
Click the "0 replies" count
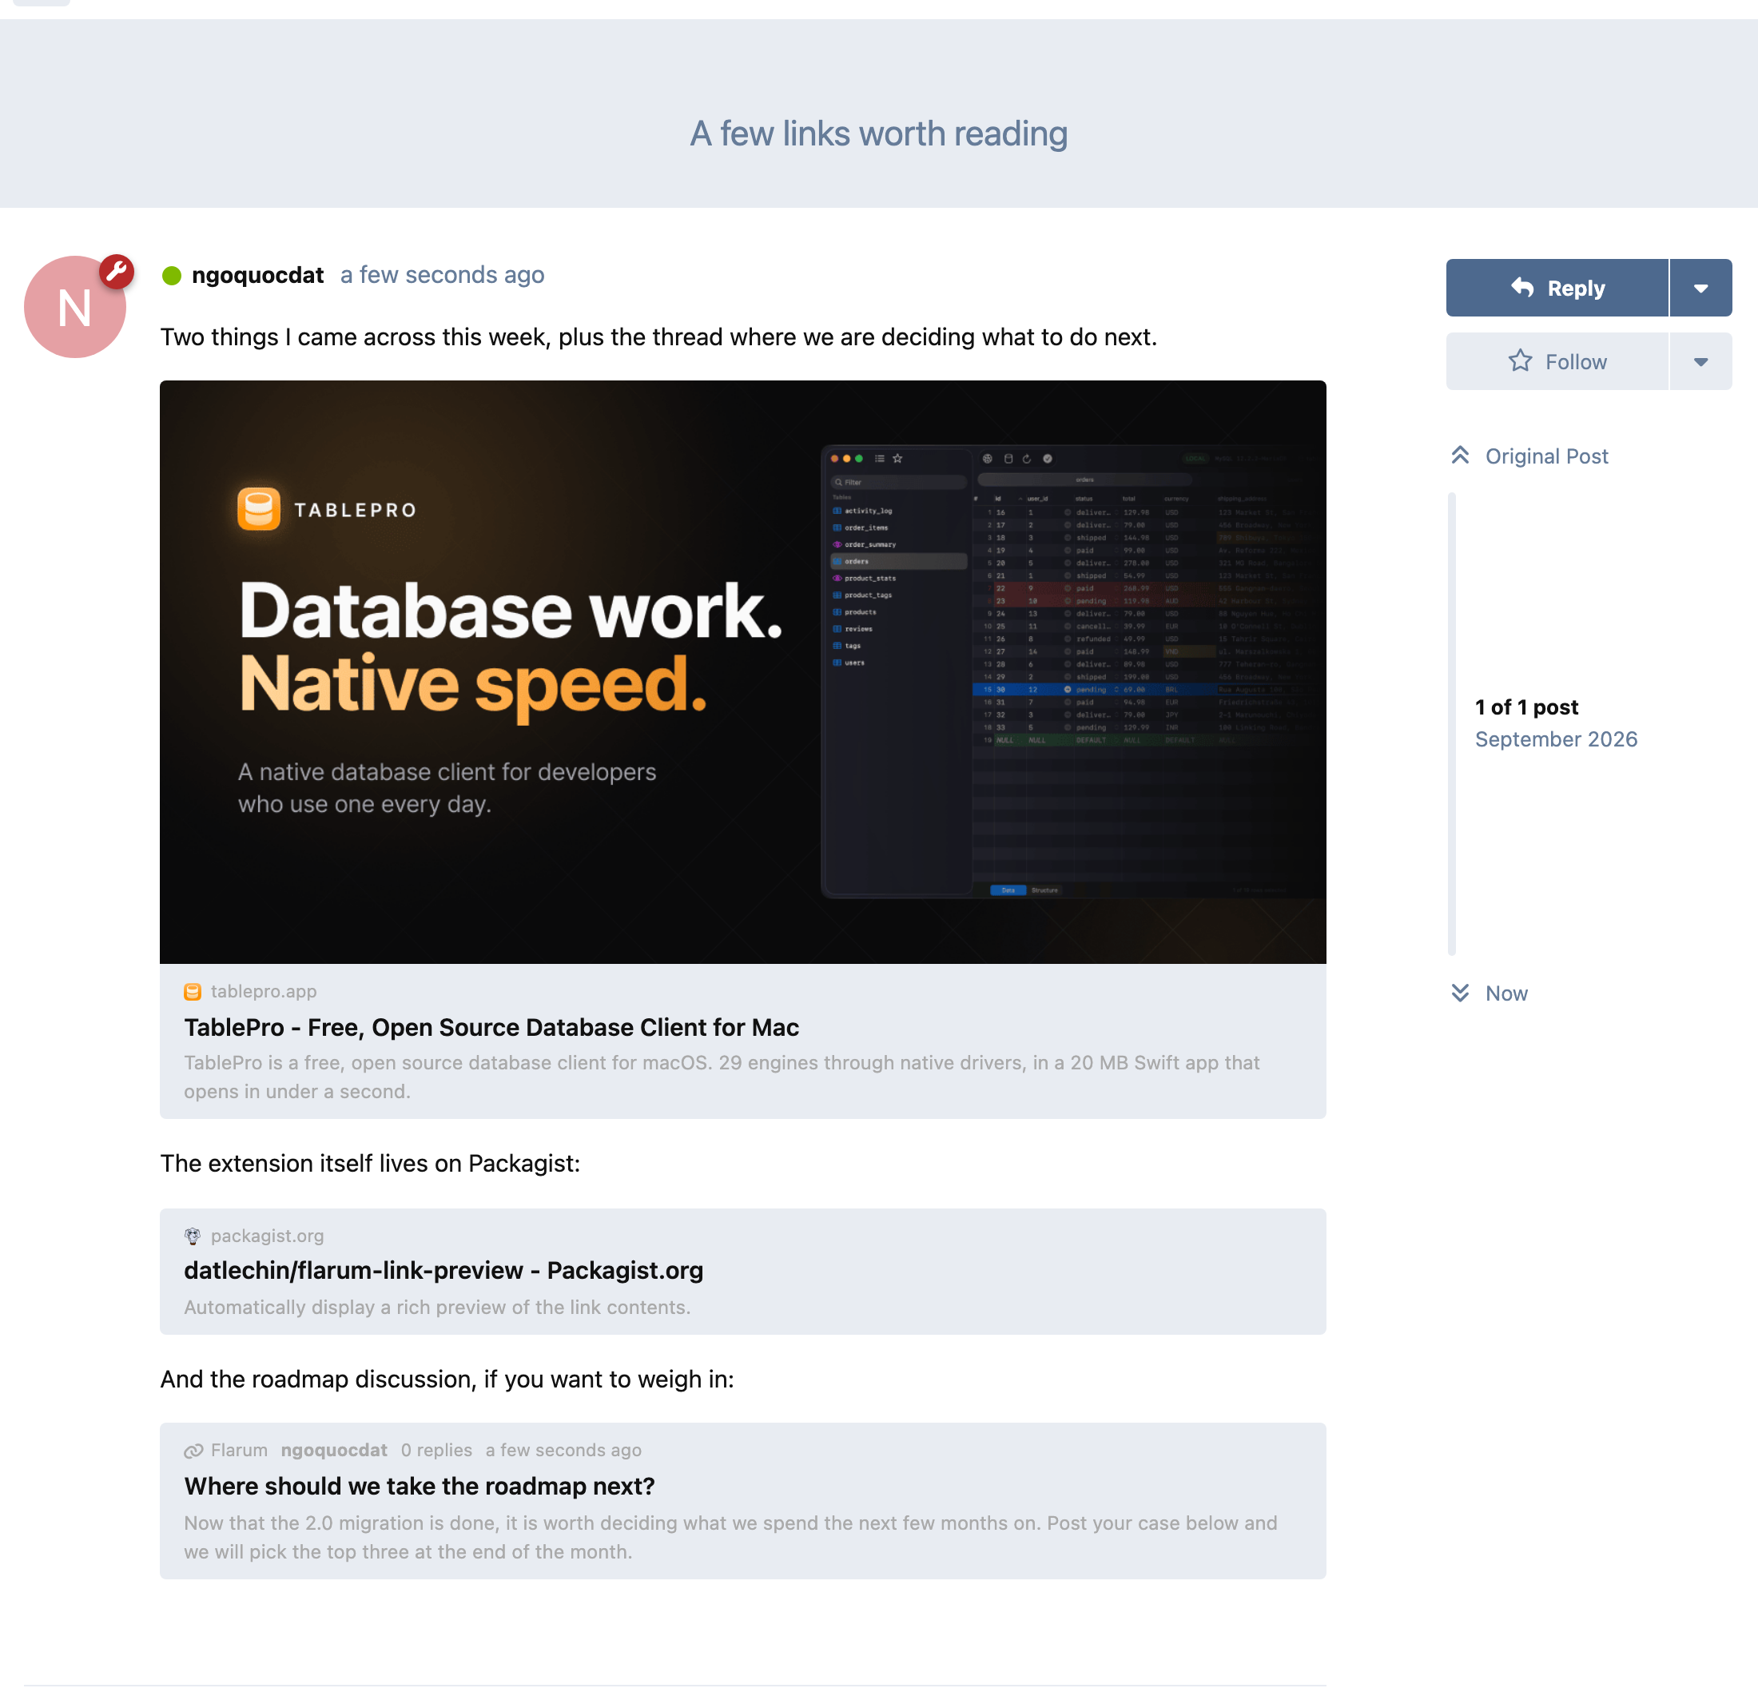(x=437, y=1450)
